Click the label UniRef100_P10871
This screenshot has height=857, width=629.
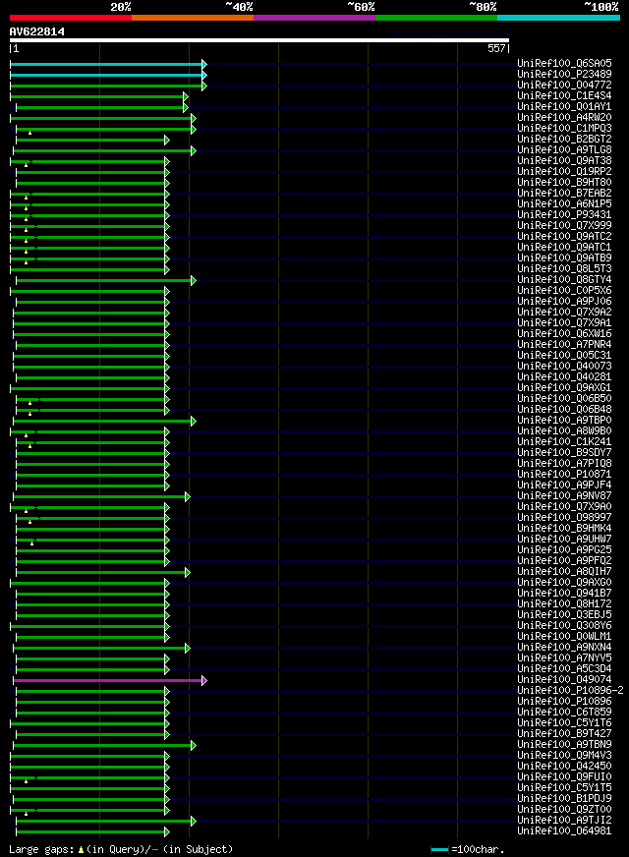pos(564,474)
